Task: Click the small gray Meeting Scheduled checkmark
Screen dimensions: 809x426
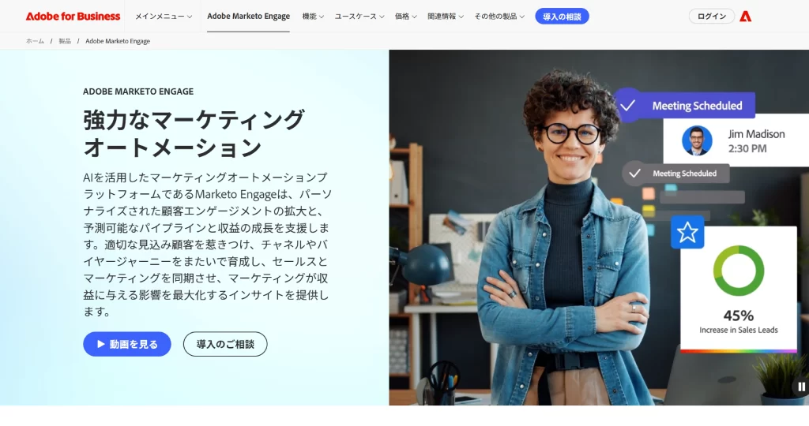Action: click(x=634, y=174)
